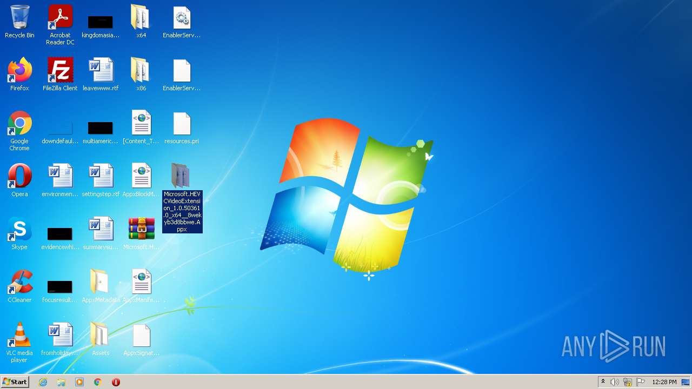Click the Show Desktop button

point(686,382)
